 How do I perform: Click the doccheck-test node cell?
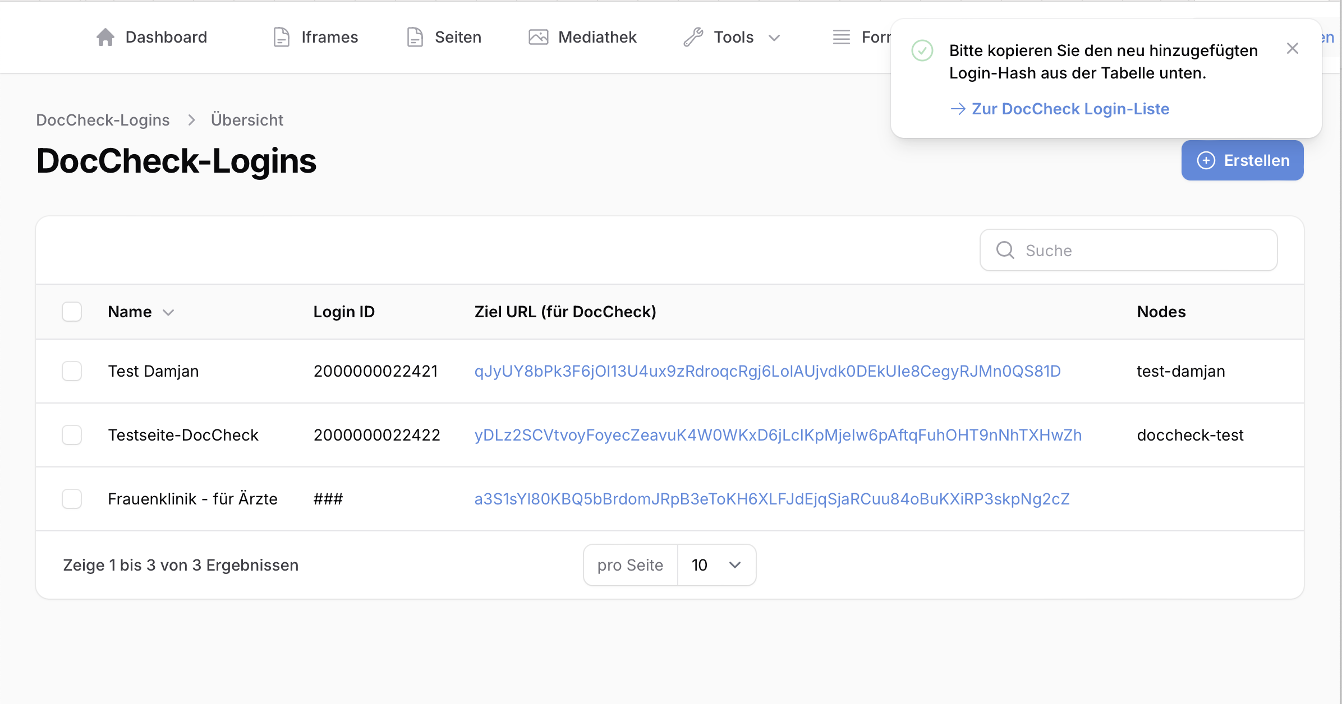click(x=1190, y=435)
